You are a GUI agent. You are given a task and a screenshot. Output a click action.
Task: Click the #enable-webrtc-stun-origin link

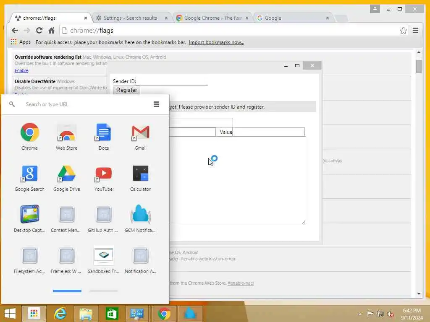tap(208, 259)
